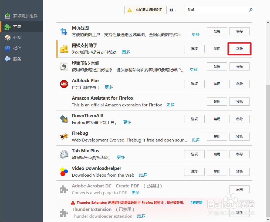This screenshot has width=270, height=222.
Task: Disable the Firebug extension
Action: click(x=217, y=136)
